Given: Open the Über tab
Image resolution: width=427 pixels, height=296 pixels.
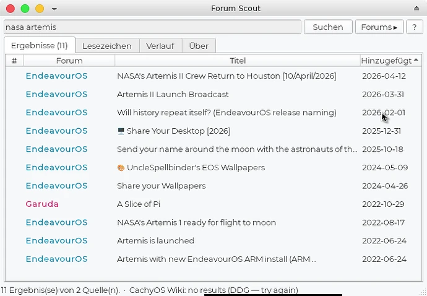Looking at the screenshot, I should point(199,46).
